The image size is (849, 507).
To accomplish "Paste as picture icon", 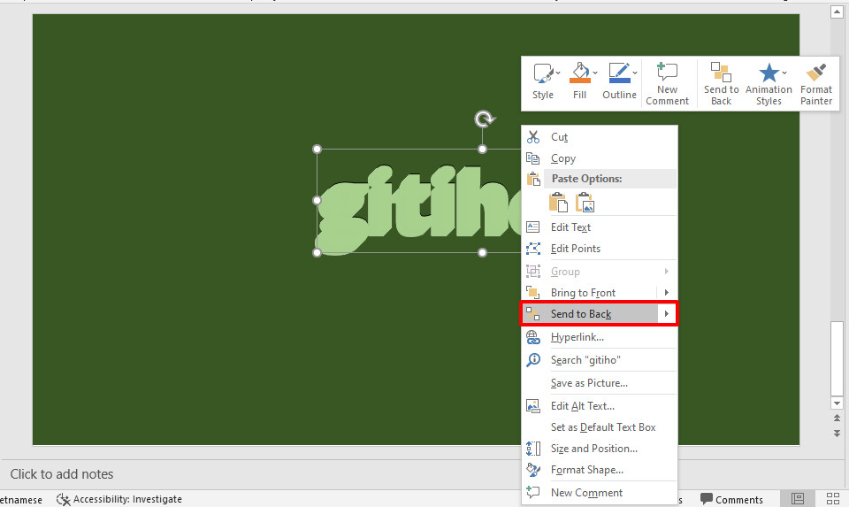I will 585,203.
